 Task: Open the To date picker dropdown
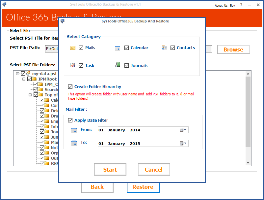183,143
